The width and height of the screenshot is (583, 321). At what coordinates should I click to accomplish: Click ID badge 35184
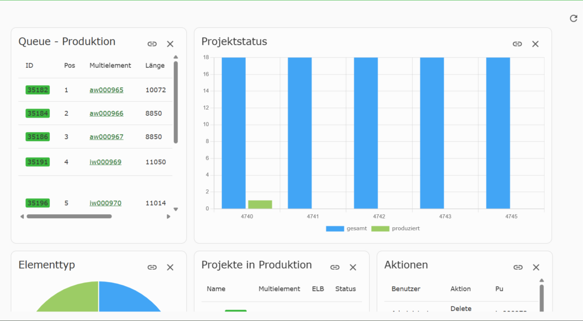[37, 113]
